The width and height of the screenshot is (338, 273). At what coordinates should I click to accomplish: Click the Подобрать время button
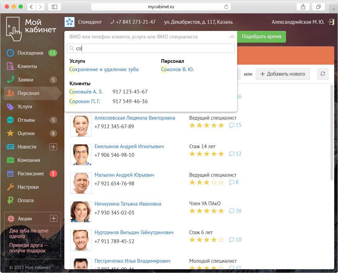pyautogui.click(x=262, y=36)
